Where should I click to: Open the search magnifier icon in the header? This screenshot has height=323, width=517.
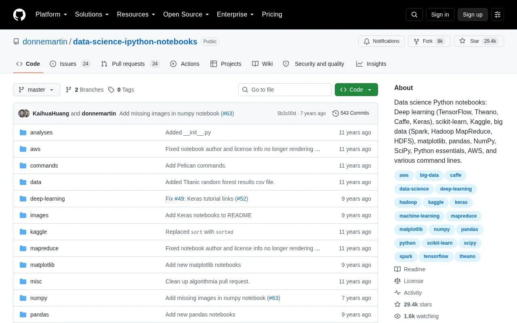[414, 15]
